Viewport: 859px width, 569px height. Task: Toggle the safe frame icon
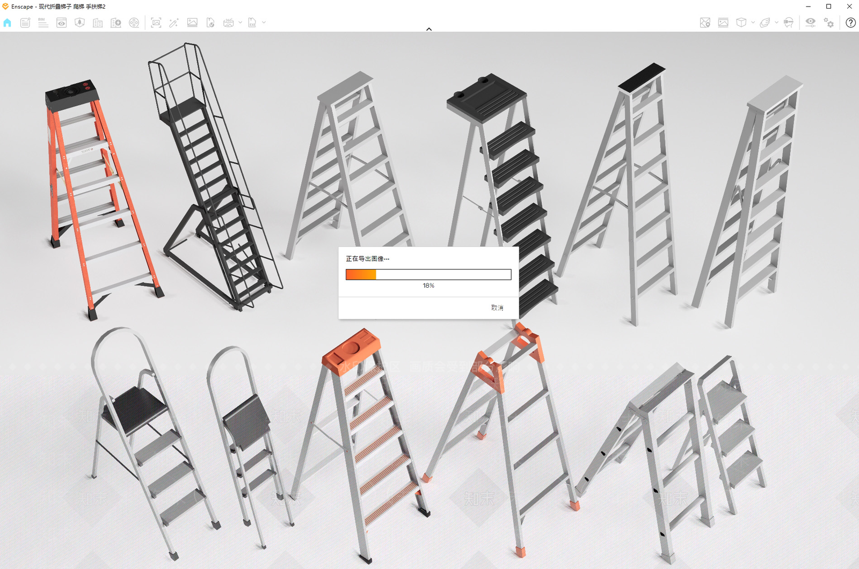[723, 23]
